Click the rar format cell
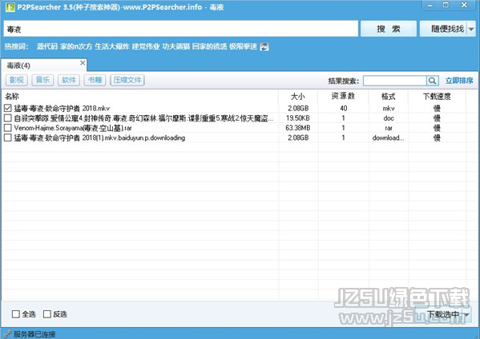 tap(389, 128)
